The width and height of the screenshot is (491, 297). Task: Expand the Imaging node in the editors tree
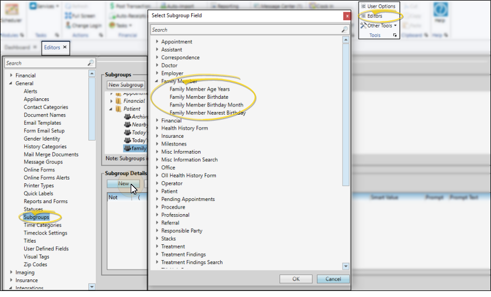click(11, 272)
